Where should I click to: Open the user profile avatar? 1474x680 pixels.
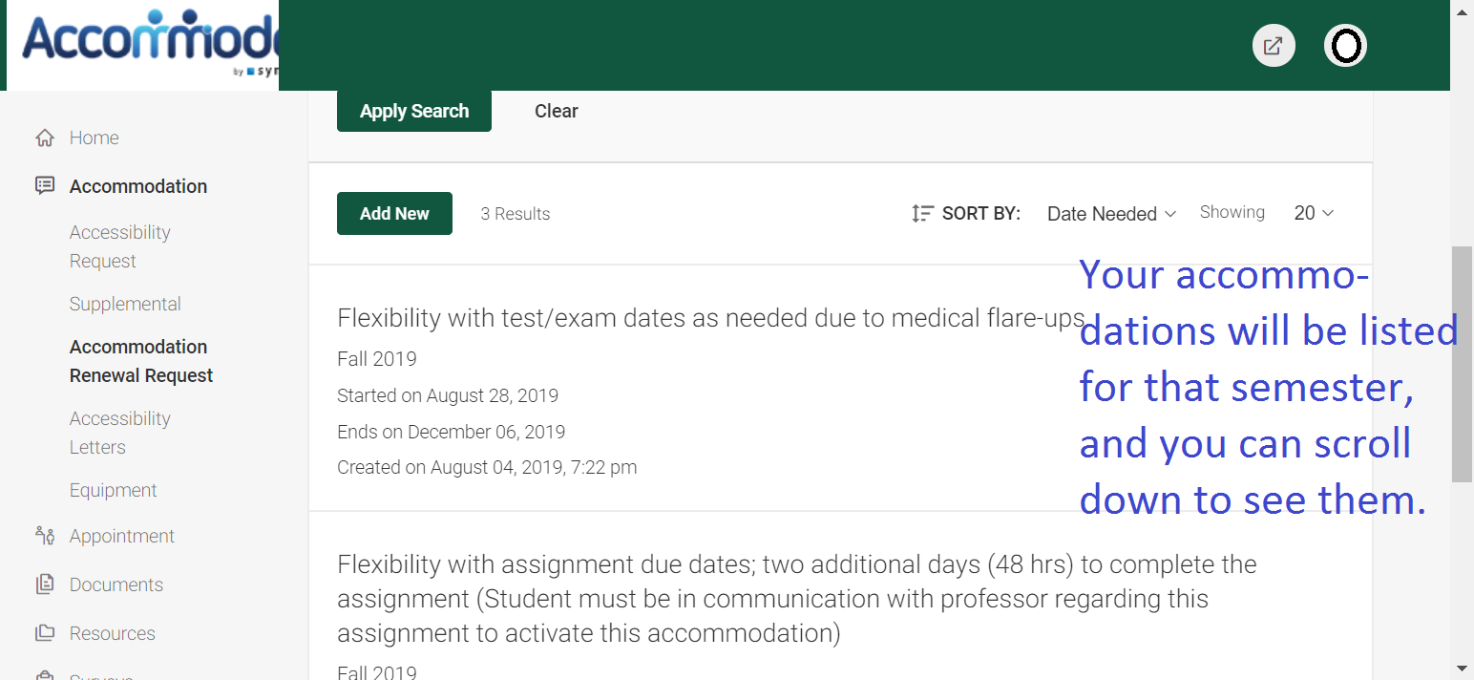[1345, 46]
